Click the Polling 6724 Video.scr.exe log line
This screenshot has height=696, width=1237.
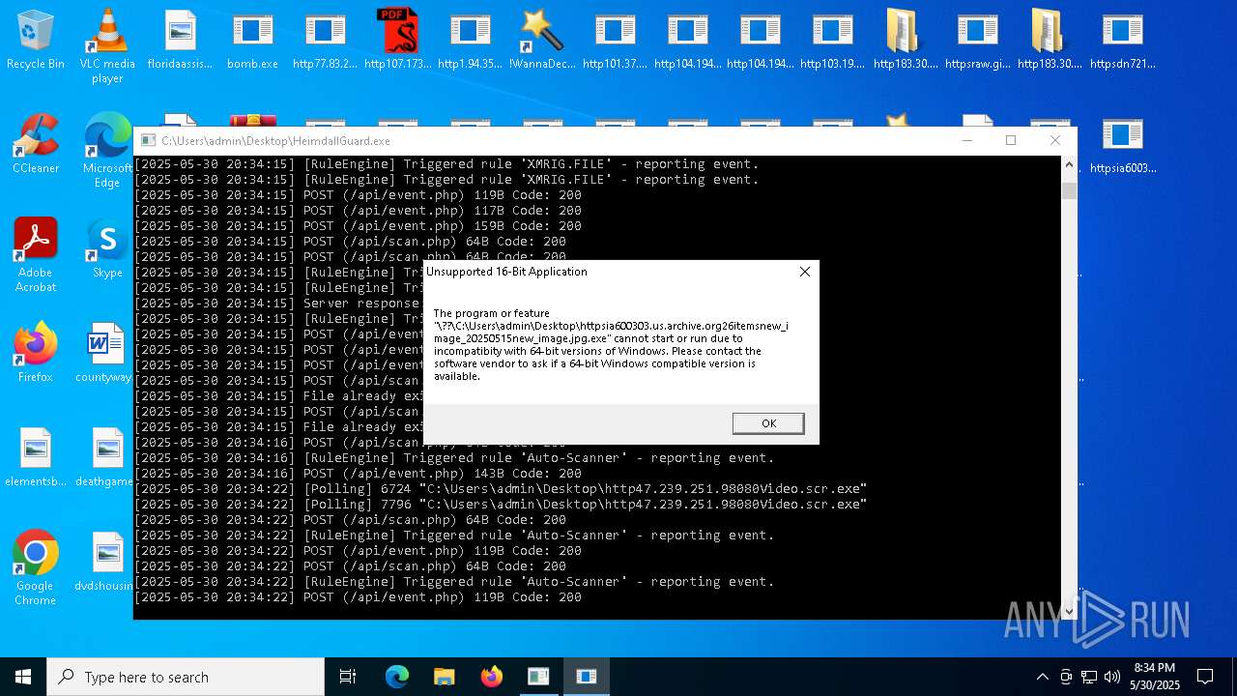coord(501,489)
